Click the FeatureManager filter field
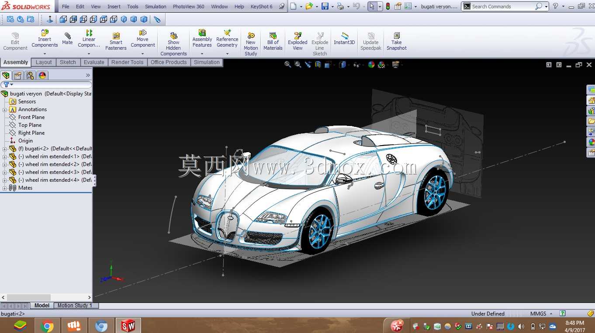Screen dimensions: 595x333 point(46,85)
